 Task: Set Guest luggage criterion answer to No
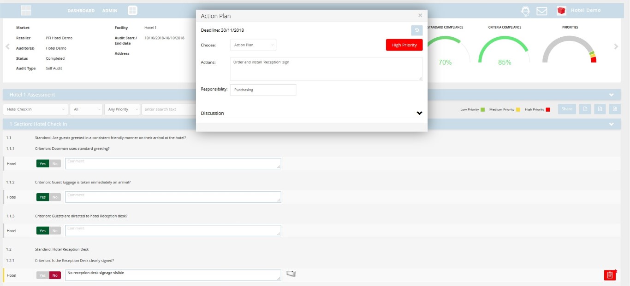55,197
